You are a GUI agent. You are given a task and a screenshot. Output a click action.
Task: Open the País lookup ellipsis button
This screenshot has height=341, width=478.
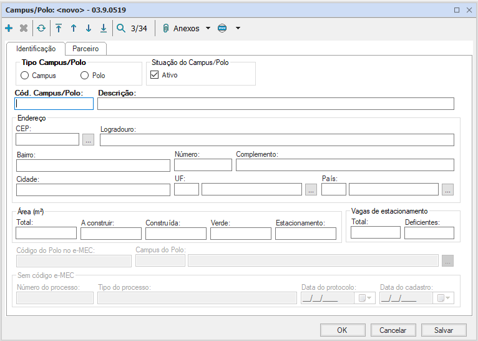point(447,189)
